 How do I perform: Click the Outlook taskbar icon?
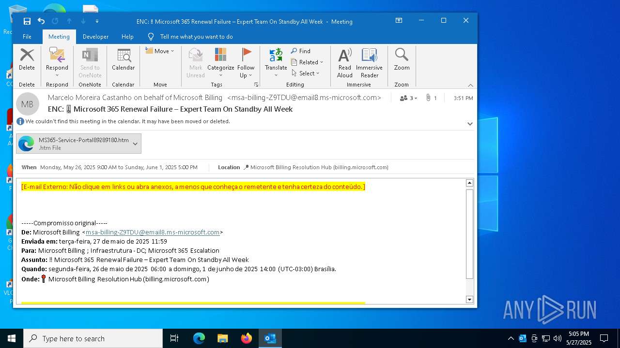tap(270, 338)
